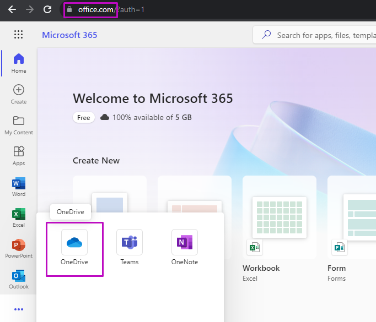This screenshot has height=322, width=376.
Task: Launch Excel from the sidebar
Action: click(19, 217)
